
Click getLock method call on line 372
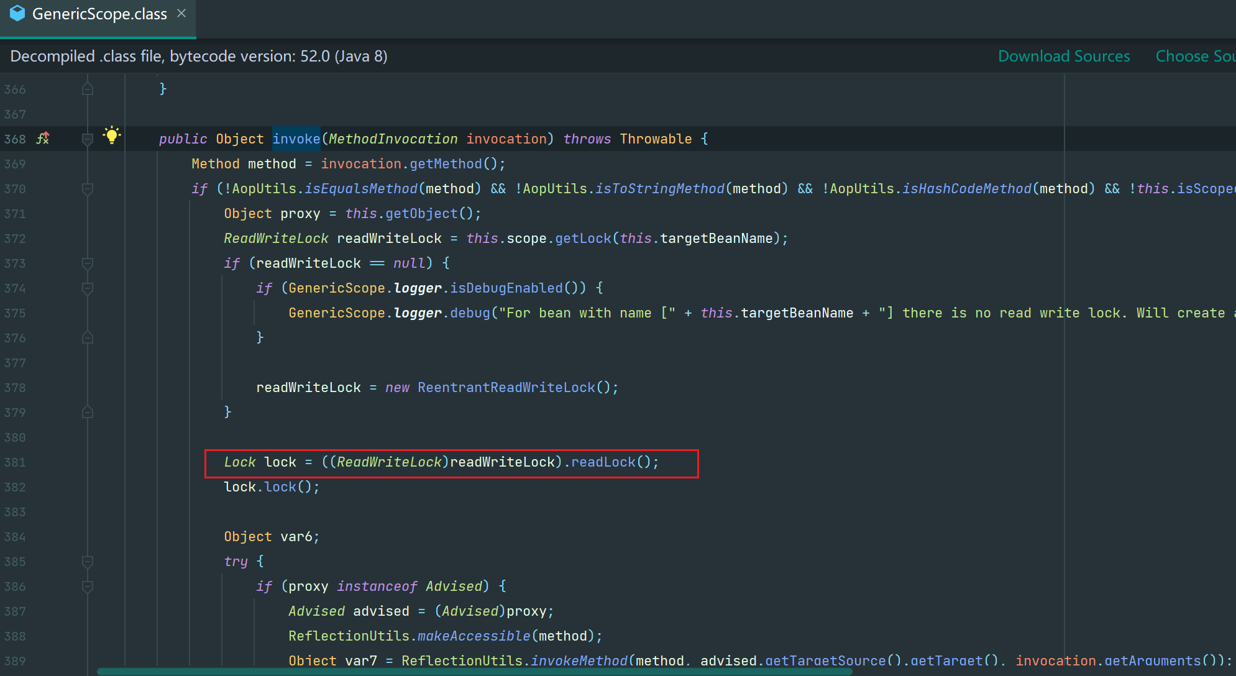click(x=583, y=239)
